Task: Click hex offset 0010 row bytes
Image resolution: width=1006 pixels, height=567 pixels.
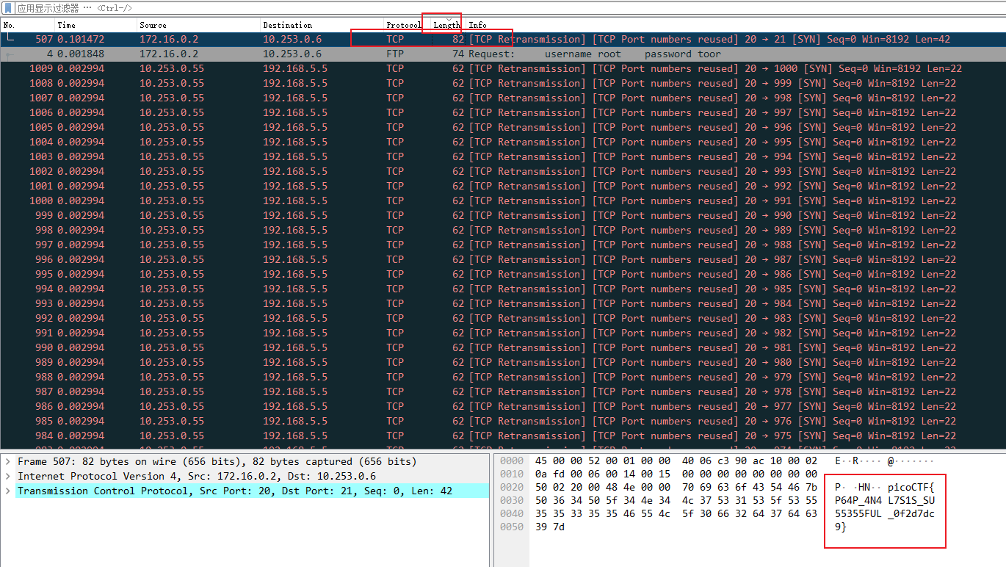Action: coord(676,474)
